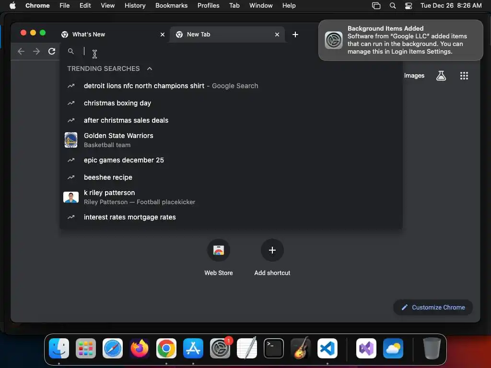Collapse the Trending Searches section

pyautogui.click(x=150, y=69)
